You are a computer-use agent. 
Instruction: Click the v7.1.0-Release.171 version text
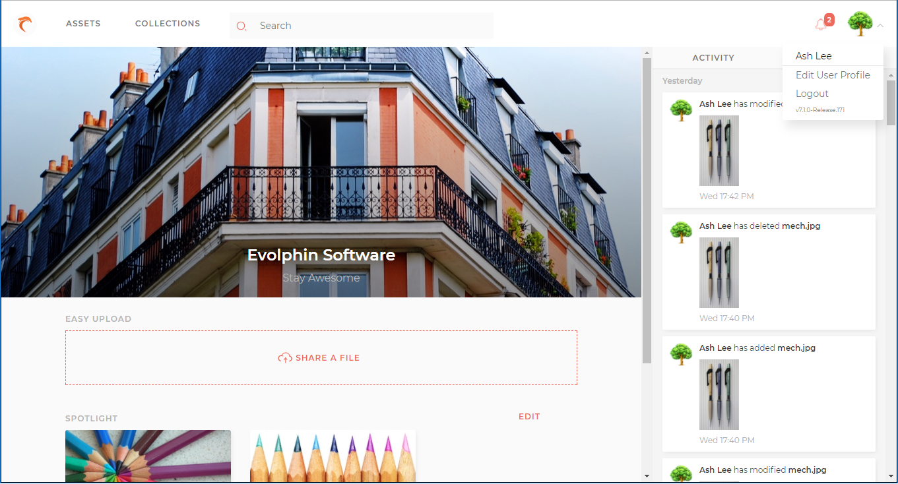coord(820,110)
